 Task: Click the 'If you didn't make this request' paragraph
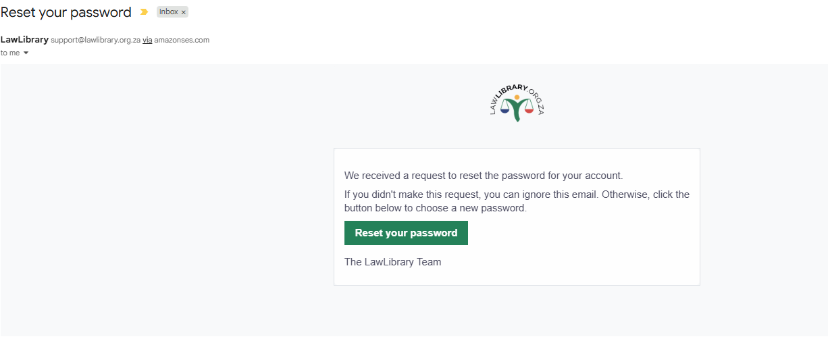coord(517,201)
